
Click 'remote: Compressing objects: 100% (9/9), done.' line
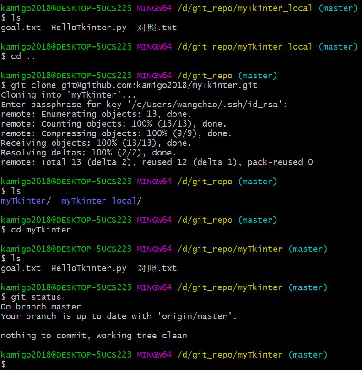[x=116, y=133]
